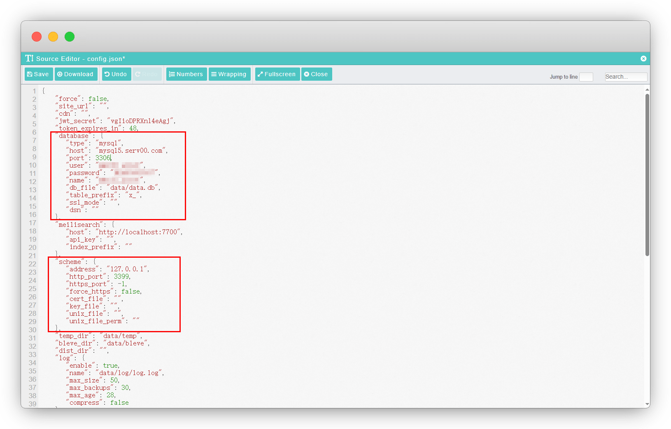The image size is (671, 429).
Task: Toggle line Numbers display
Action: [186, 74]
